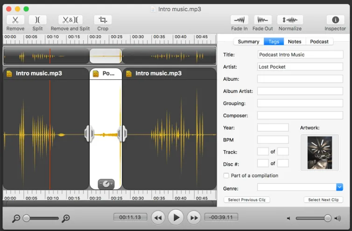Select the first Intro music.mp3 clip header

click(46, 73)
